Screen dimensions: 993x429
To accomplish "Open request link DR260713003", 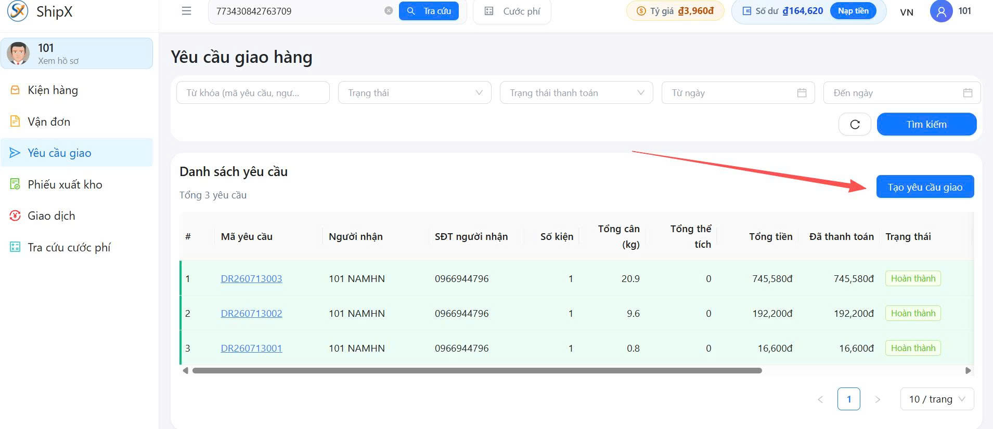I will (x=251, y=279).
